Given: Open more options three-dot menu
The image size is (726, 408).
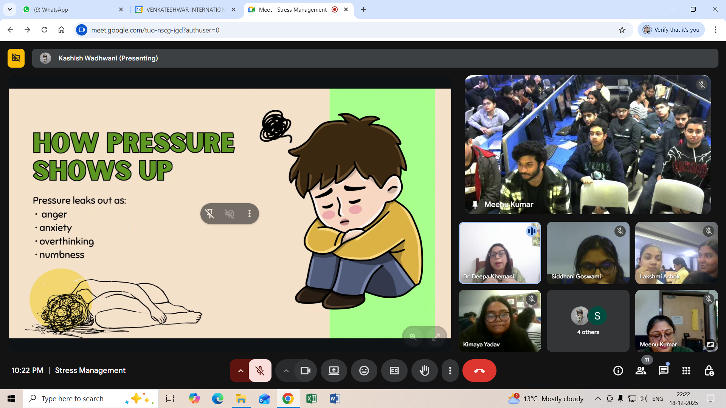Looking at the screenshot, I should pyautogui.click(x=450, y=371).
